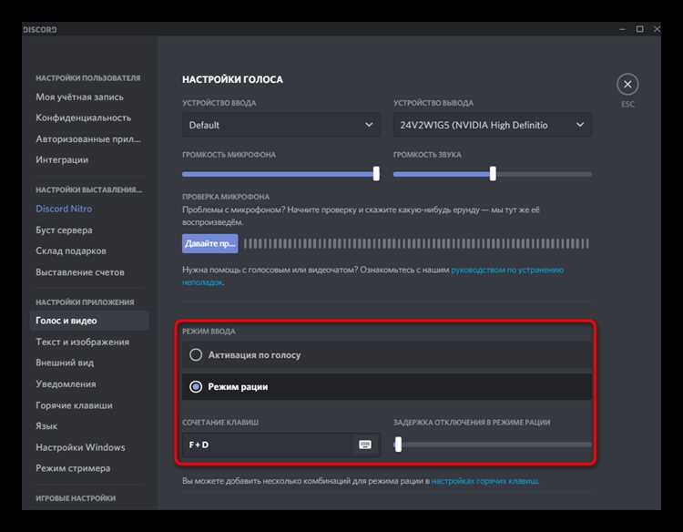Open Моя учётная запись settings
Viewport: 683px width, 532px height.
coord(80,97)
